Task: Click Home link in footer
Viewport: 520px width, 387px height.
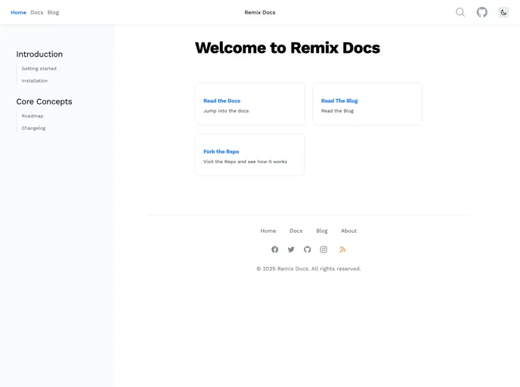Action: [x=268, y=231]
